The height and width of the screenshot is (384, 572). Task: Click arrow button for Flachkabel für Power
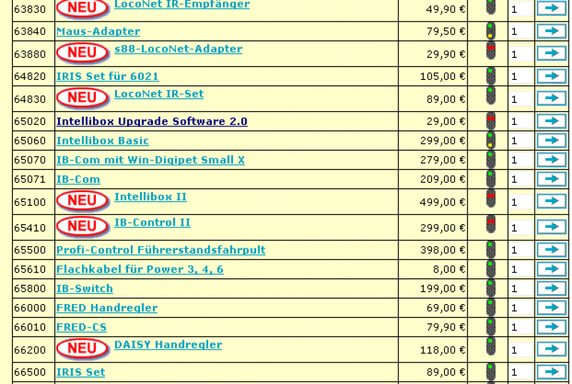[x=551, y=269]
